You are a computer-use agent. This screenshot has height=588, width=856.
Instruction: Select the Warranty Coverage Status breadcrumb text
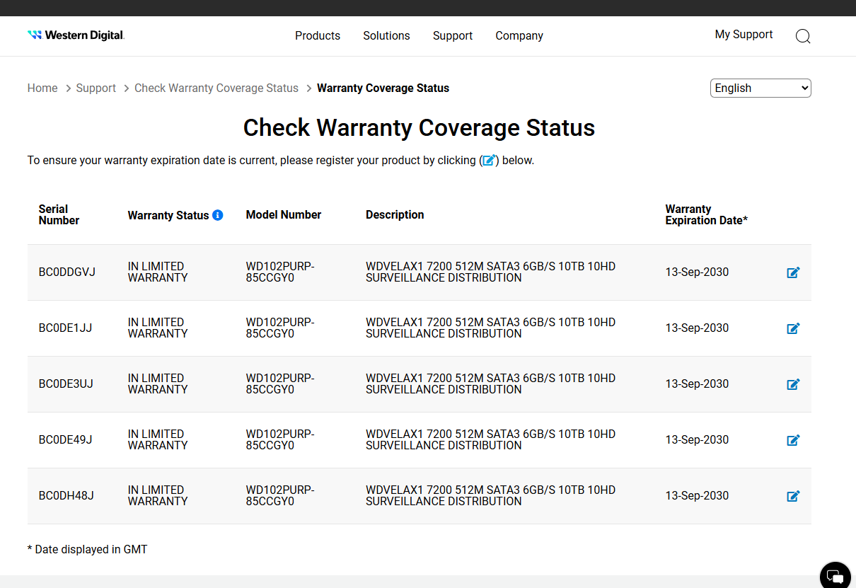tap(383, 88)
